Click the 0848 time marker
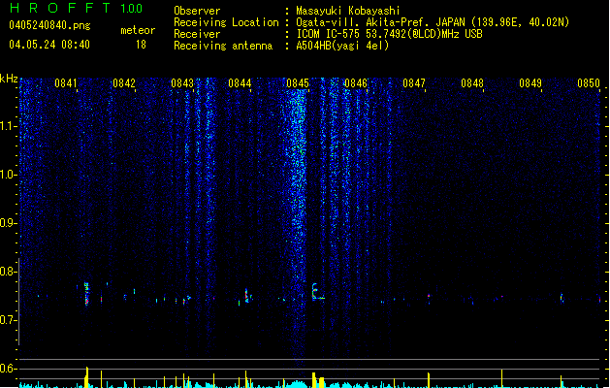 tap(472, 83)
